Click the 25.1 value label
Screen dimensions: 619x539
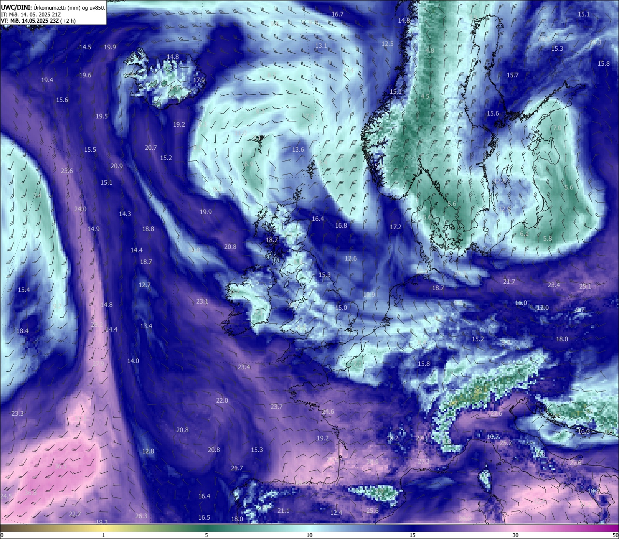[x=585, y=286]
